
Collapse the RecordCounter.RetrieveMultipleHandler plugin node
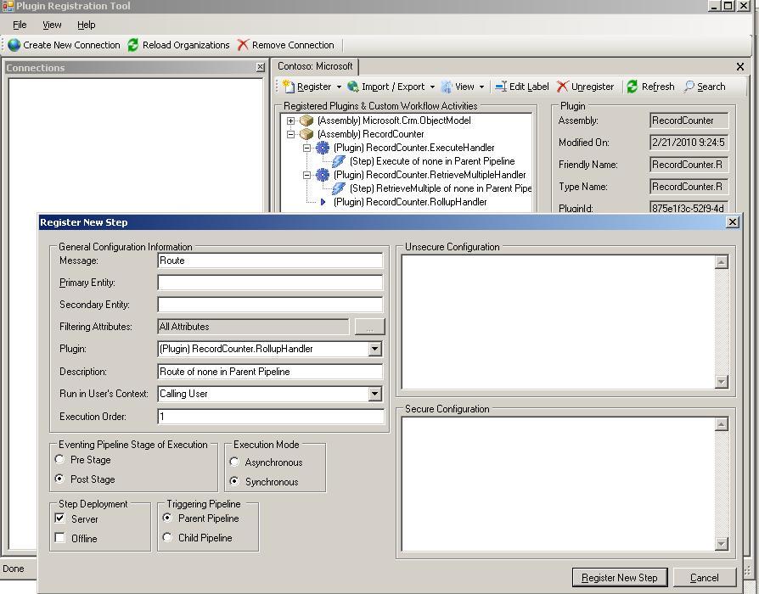point(306,175)
